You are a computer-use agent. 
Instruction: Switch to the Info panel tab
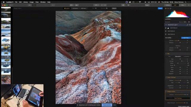[182, 5]
